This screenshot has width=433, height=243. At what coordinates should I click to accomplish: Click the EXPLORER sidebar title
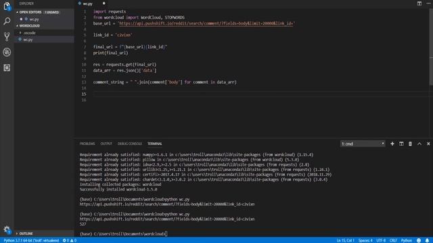click(26, 3)
